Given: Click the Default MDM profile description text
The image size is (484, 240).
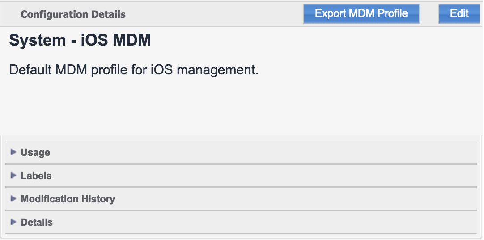Looking at the screenshot, I should [x=134, y=70].
